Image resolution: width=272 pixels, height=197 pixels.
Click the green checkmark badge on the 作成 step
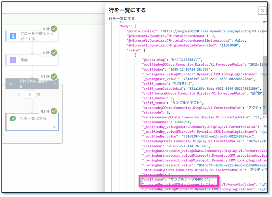point(54,52)
